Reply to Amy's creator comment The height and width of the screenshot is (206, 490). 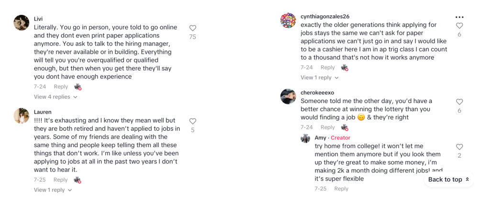[x=341, y=189]
